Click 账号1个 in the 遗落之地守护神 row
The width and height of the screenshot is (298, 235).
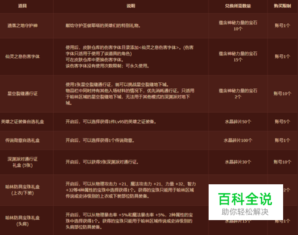pyautogui.click(x=283, y=26)
